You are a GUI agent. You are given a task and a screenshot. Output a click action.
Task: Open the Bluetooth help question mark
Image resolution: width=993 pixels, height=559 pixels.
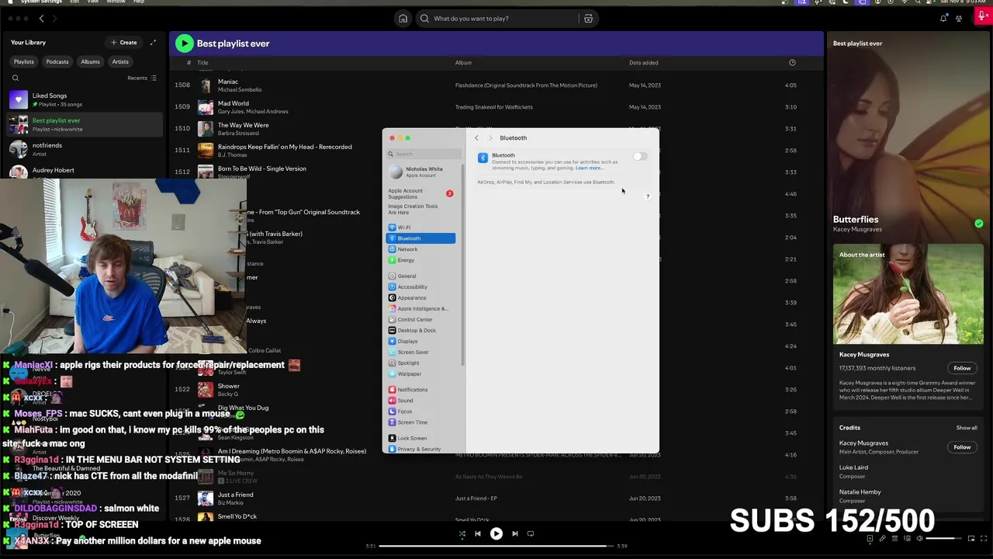pos(647,196)
